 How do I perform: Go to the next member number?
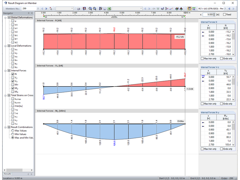(x=46, y=9)
